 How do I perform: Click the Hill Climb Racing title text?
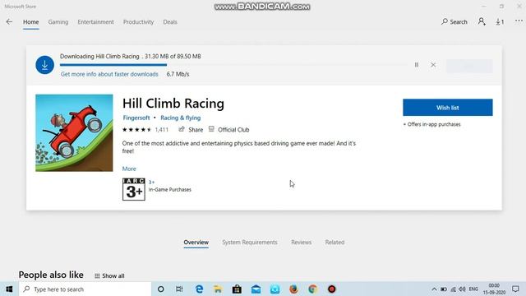[x=173, y=104]
